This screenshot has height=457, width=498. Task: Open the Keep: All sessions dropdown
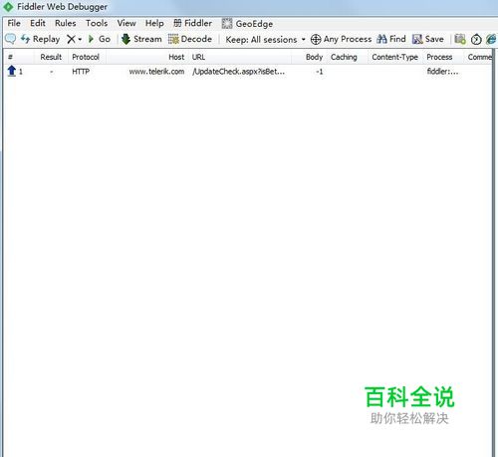coord(265,40)
